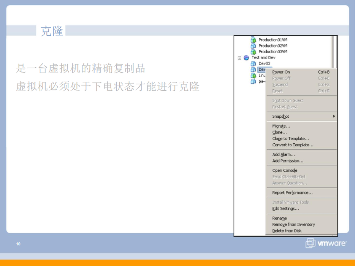
Task: Choose Power On from the context menu
Action: pos(281,72)
